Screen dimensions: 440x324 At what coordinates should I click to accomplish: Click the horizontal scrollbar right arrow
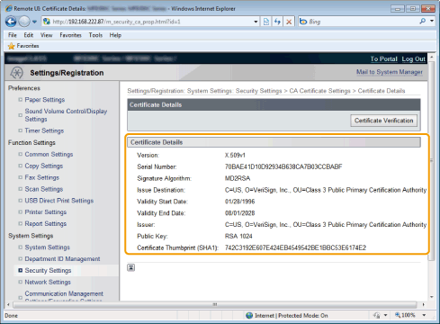point(423,304)
